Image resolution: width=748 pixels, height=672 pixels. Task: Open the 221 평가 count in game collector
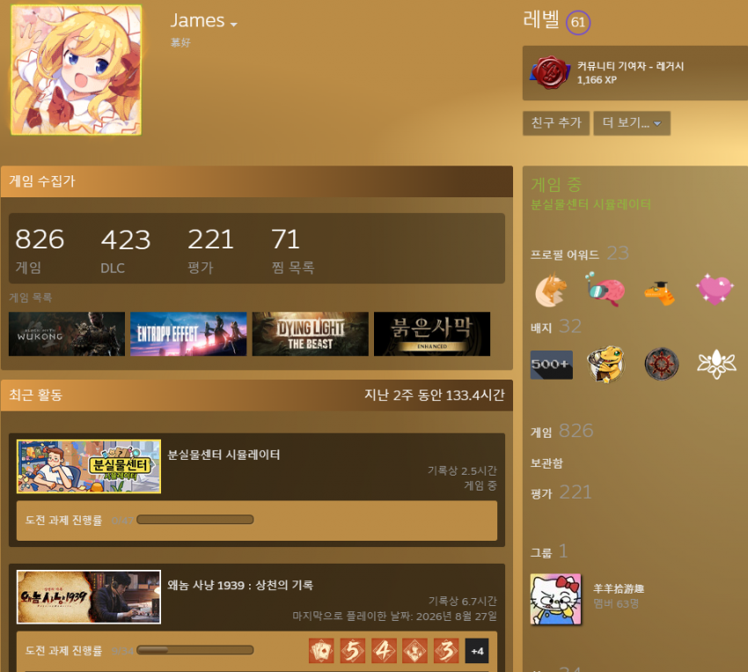point(210,251)
